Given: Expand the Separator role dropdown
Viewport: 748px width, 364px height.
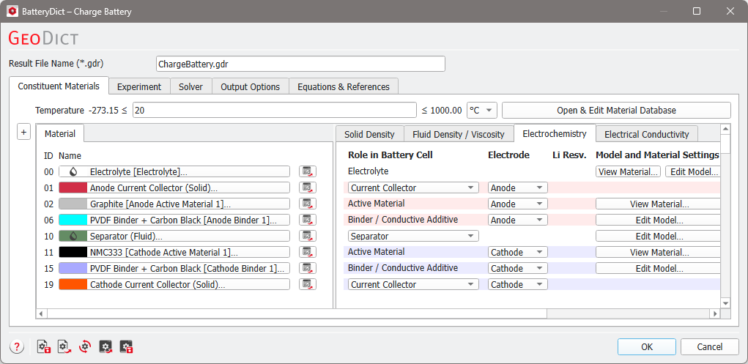Looking at the screenshot, I should tap(413, 236).
